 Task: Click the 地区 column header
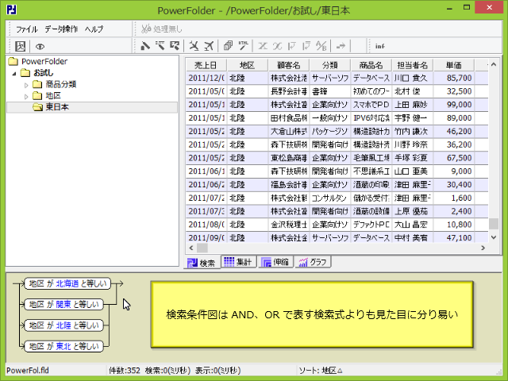[x=248, y=65]
